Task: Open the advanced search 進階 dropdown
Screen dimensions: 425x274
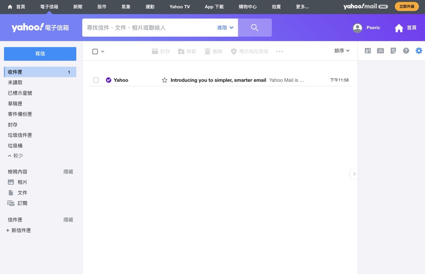Action: pyautogui.click(x=225, y=28)
